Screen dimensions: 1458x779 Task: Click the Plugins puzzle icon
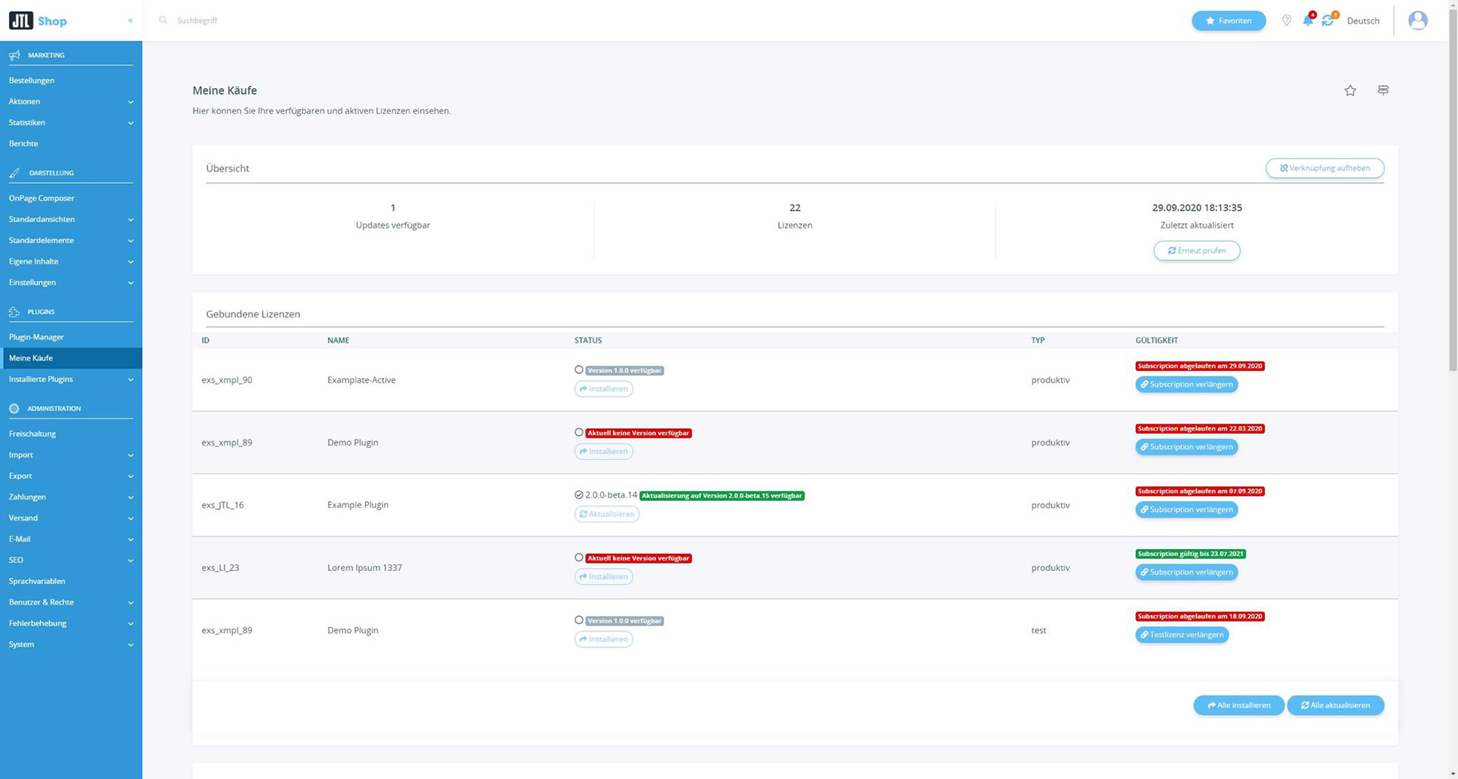tap(14, 311)
